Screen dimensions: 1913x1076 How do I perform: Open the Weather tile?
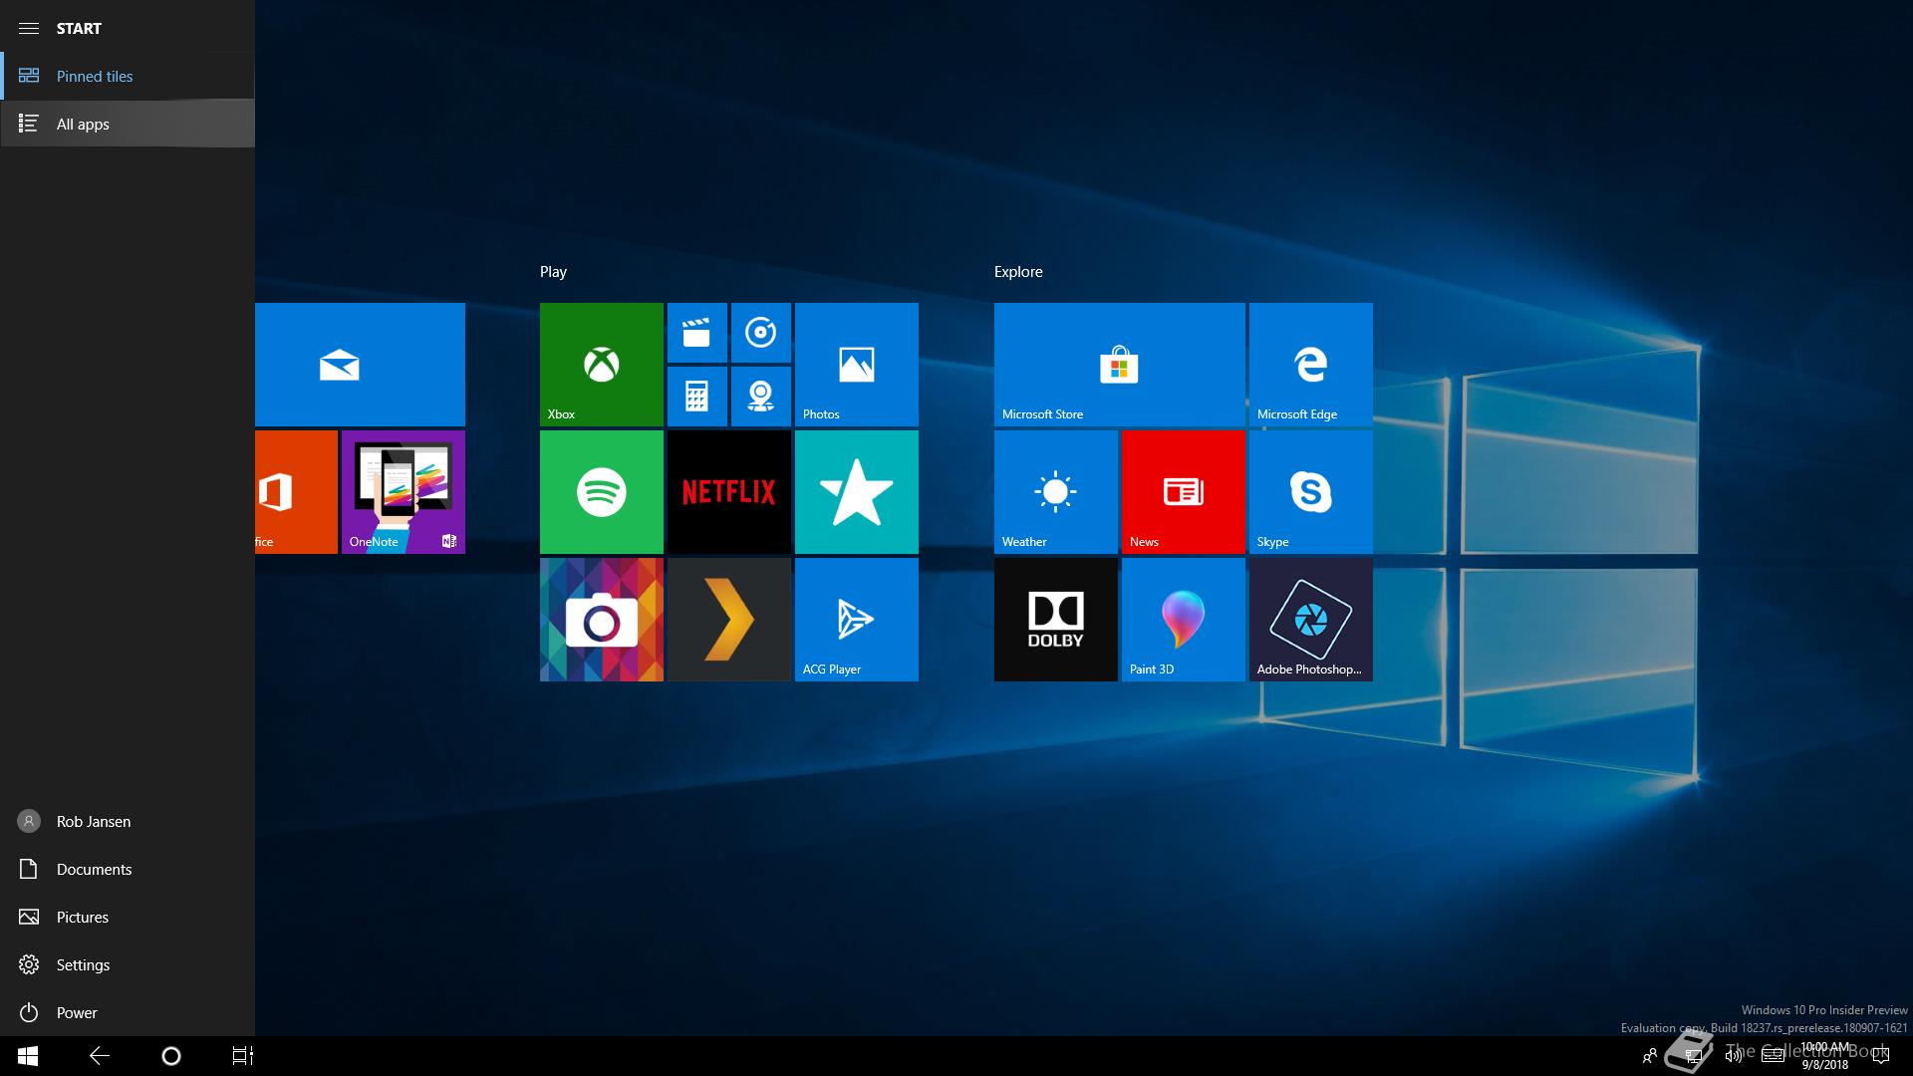coord(1056,492)
